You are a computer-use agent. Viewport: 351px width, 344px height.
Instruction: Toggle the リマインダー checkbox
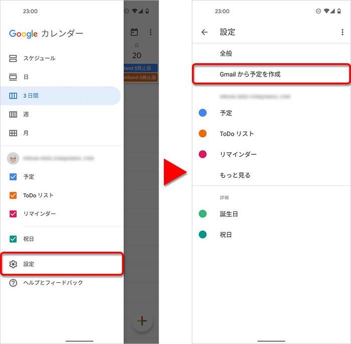(13, 214)
